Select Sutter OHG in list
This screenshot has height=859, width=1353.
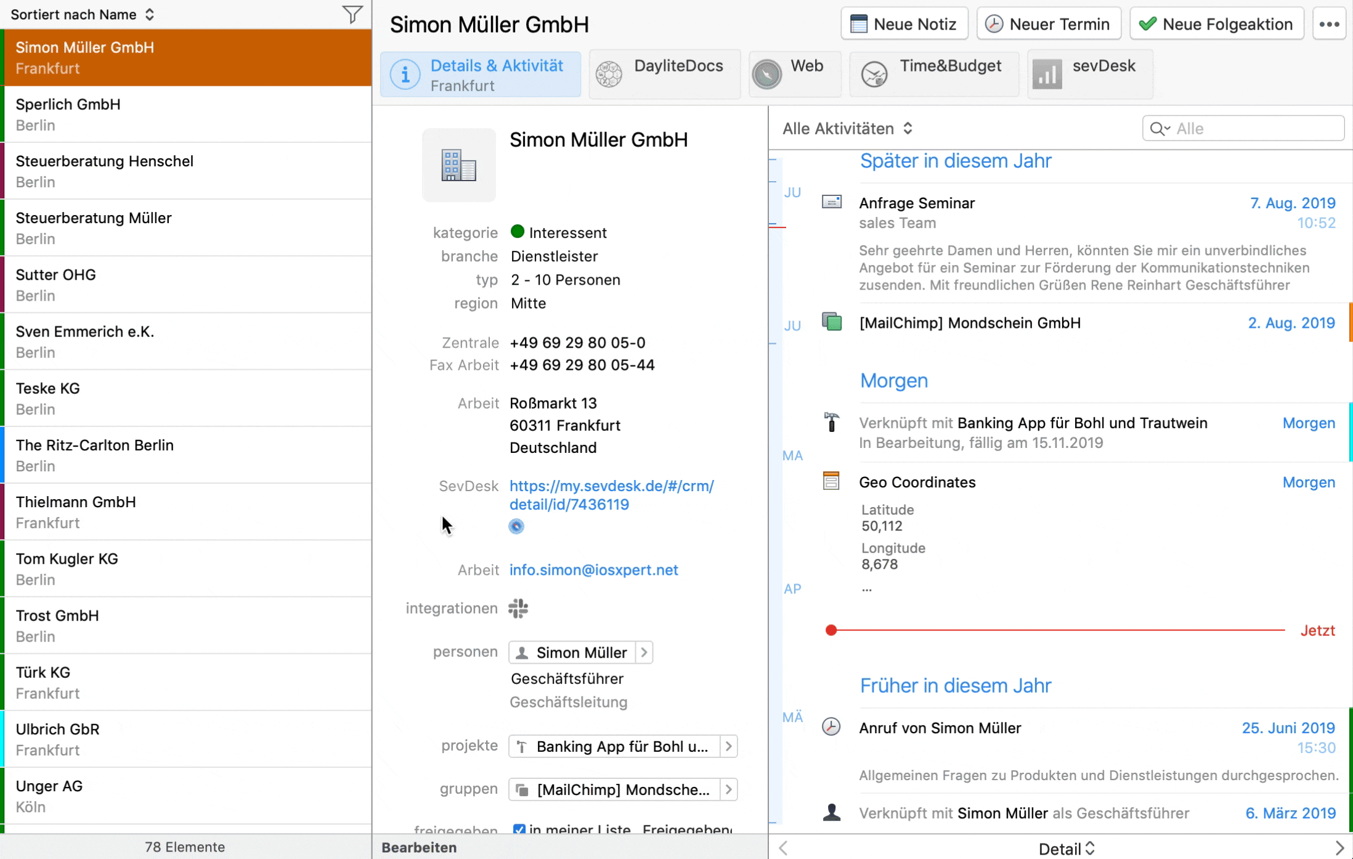pos(186,284)
